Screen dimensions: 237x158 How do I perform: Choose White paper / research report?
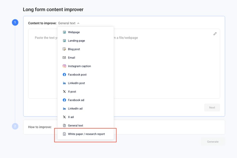point(86,134)
